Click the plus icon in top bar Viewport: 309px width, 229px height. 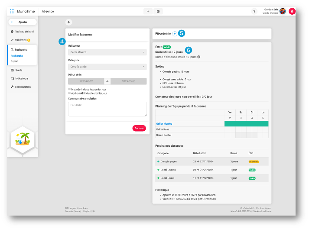pos(148,11)
